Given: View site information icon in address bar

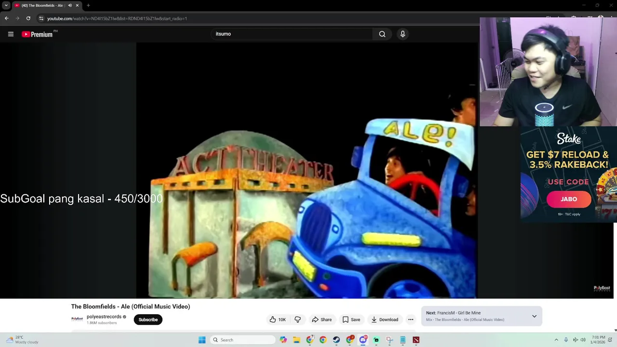Looking at the screenshot, I should pyautogui.click(x=41, y=18).
